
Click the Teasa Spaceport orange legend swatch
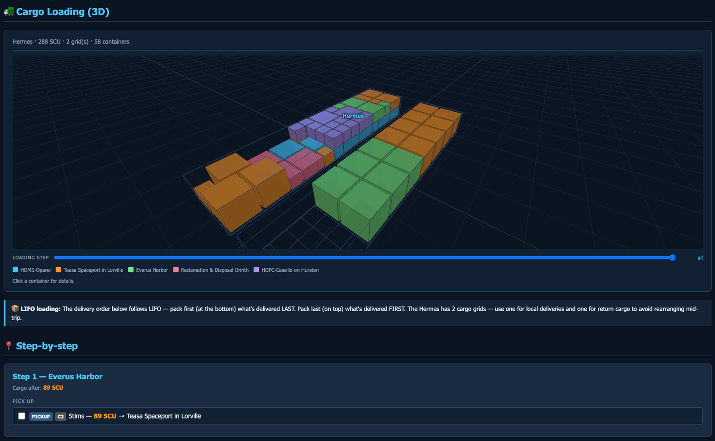(58, 270)
